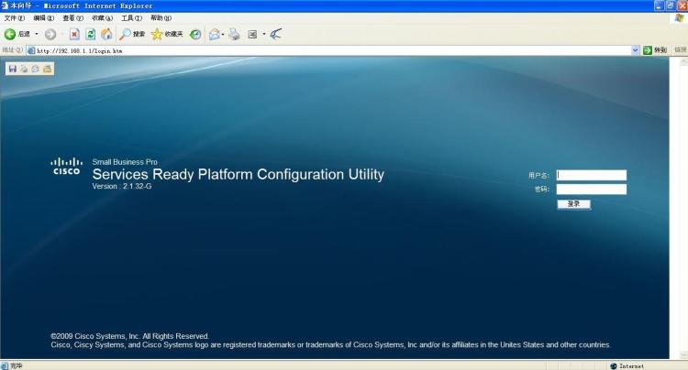Click Email icon in floating image toolbar
This screenshot has height=370, width=688.
[x=35, y=69]
